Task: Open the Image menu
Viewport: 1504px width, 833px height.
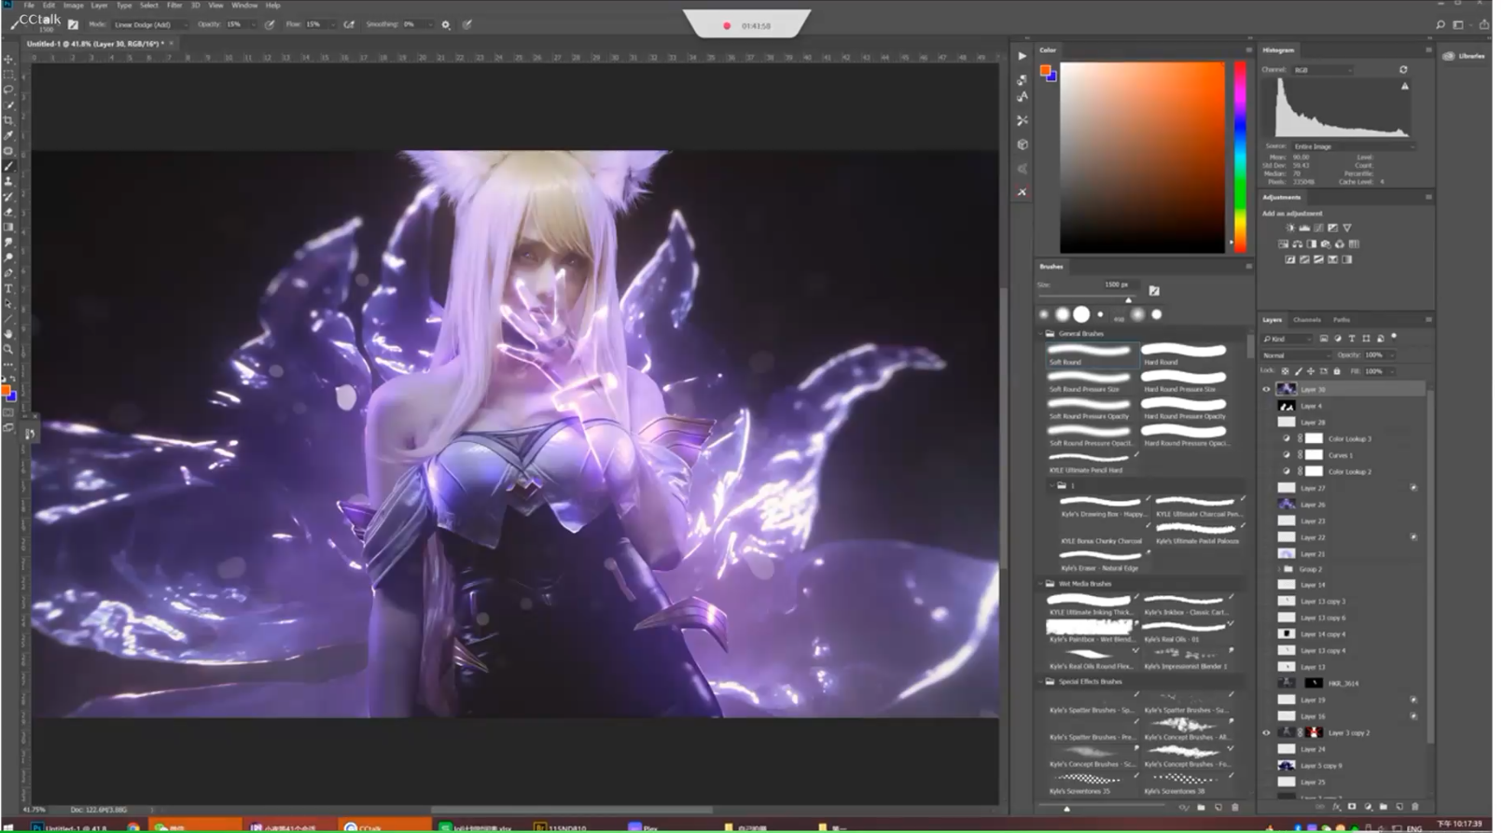Action: 73,6
